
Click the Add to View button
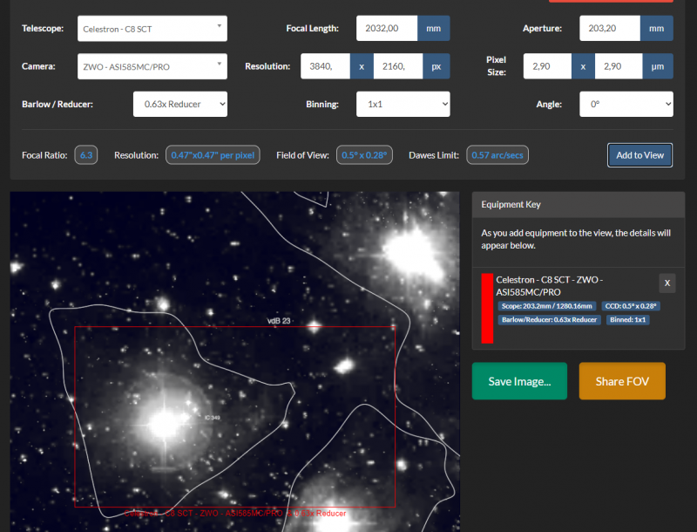coord(639,155)
